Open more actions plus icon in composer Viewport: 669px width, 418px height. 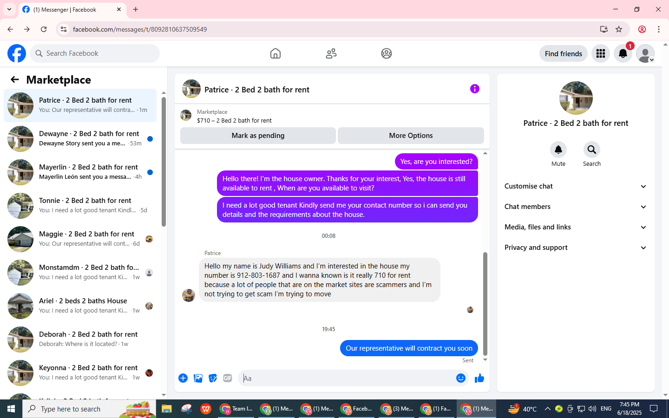183,378
